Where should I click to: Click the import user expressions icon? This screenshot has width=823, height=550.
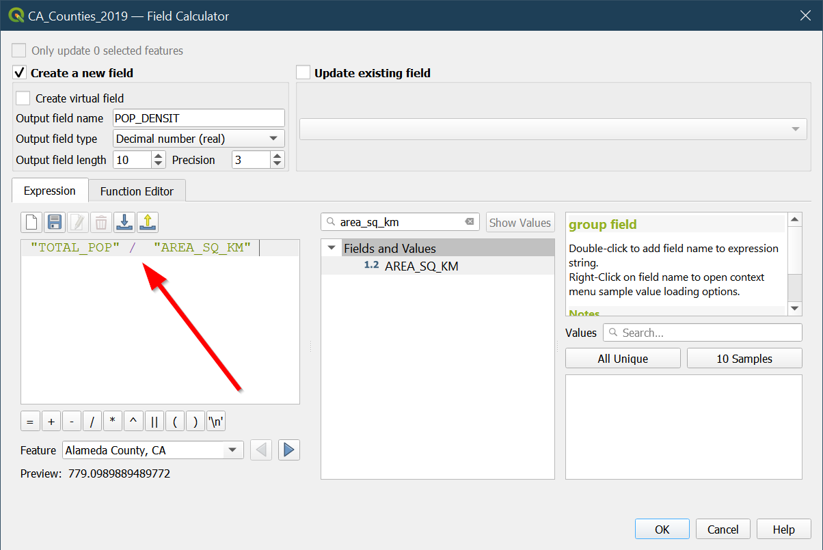coord(124,222)
